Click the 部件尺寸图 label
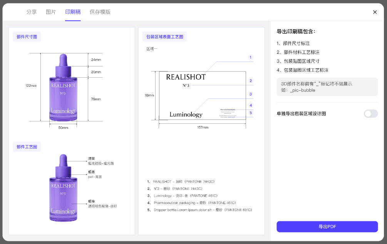 [27, 37]
